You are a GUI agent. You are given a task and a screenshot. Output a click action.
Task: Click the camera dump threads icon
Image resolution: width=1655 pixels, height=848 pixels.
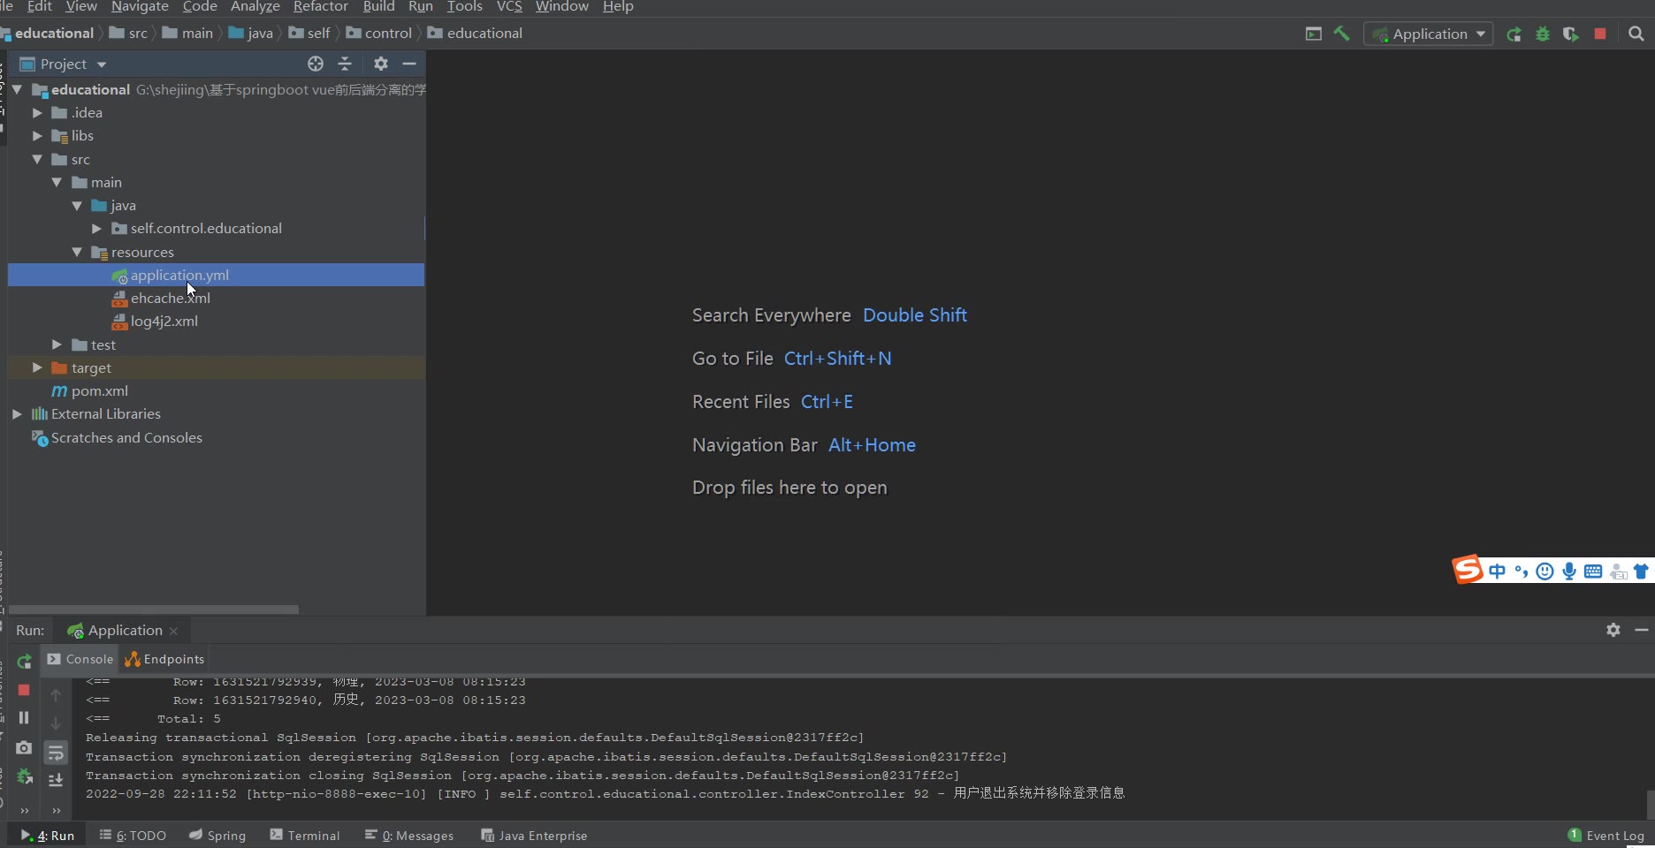pos(24,748)
